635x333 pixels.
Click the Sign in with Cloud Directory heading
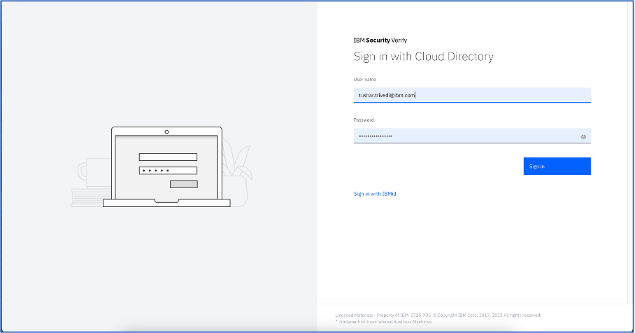[423, 56]
